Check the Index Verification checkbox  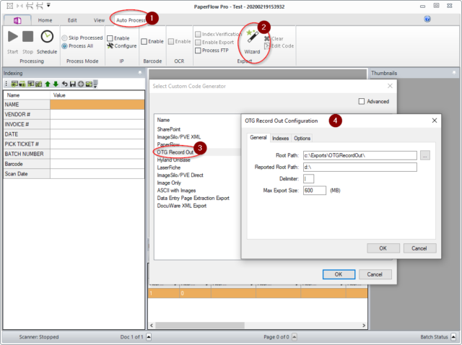198,35
